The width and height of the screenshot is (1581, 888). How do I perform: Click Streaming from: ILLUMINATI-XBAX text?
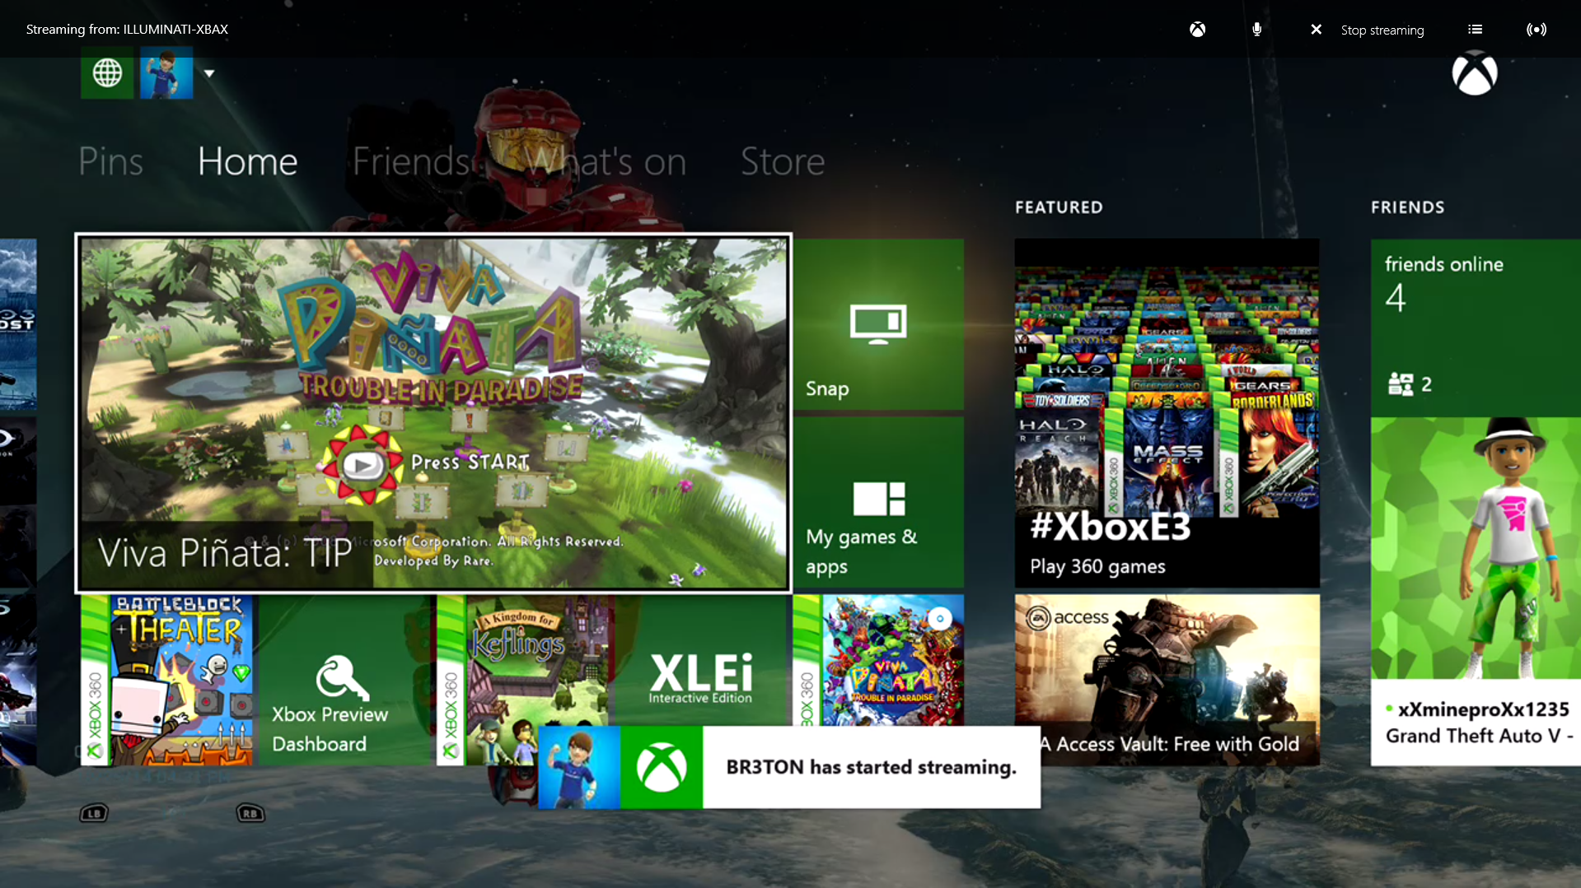tap(127, 30)
